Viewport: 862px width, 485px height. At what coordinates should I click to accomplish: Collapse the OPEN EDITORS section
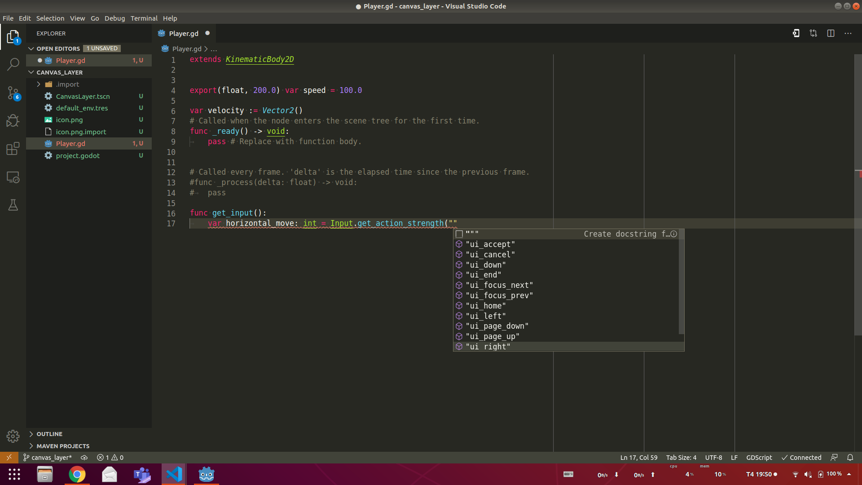pyautogui.click(x=31, y=48)
